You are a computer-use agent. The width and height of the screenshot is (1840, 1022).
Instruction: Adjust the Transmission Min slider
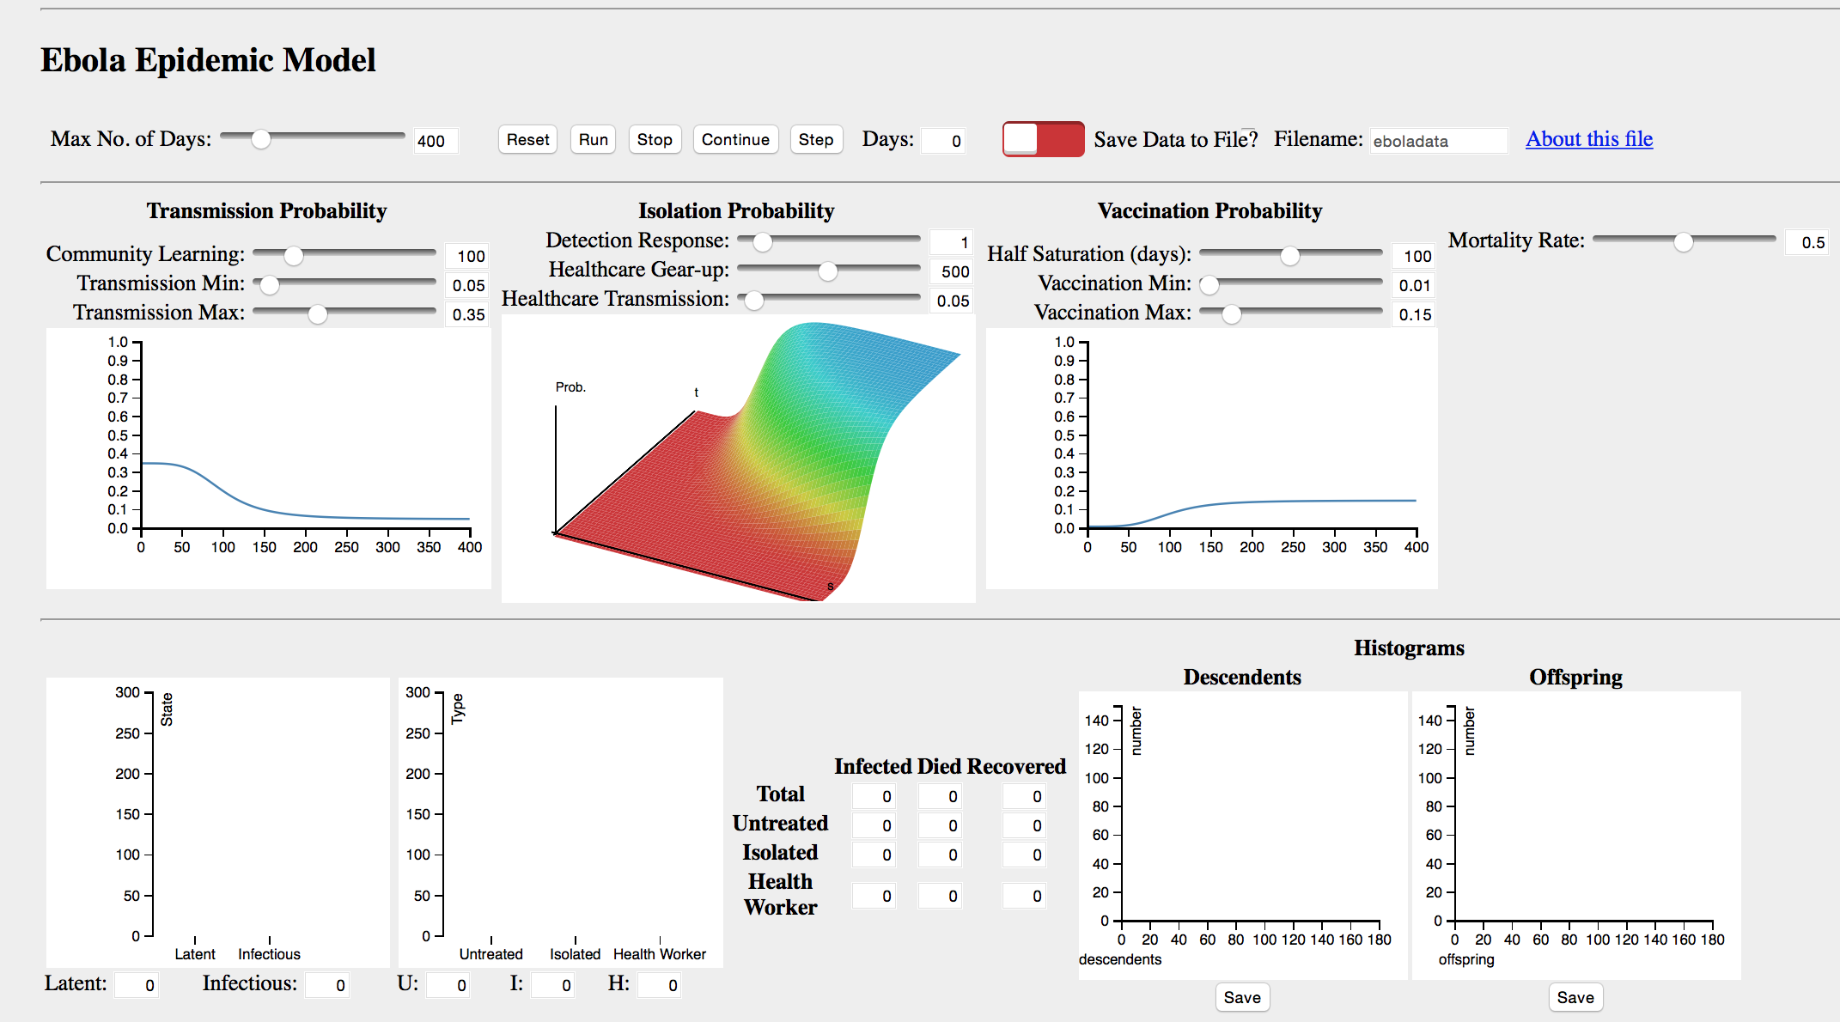coord(344,284)
